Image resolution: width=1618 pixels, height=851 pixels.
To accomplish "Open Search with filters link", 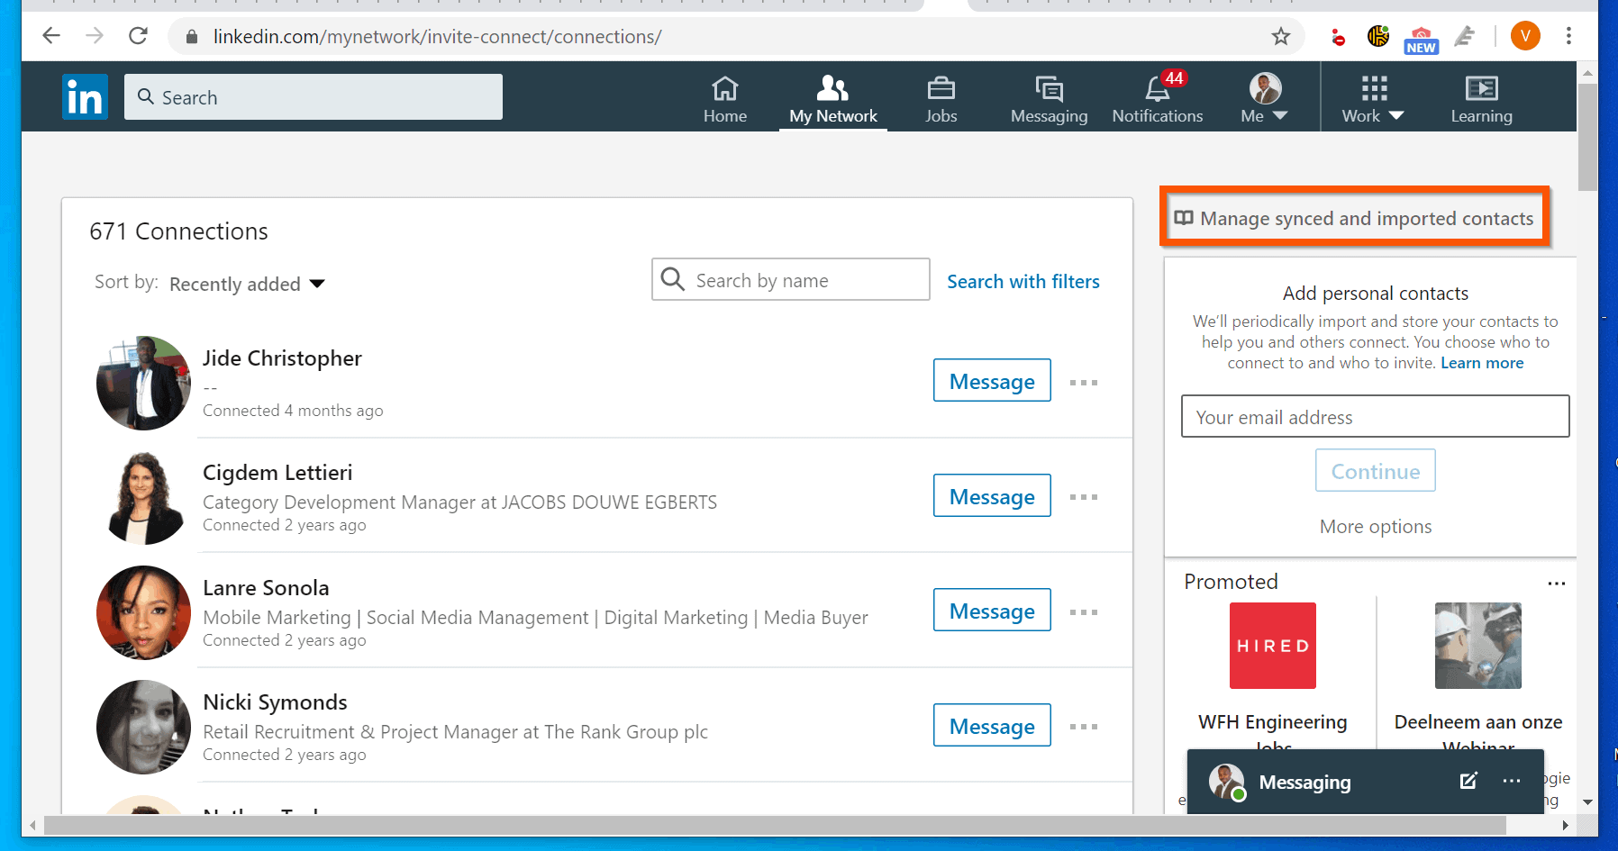I will 1023,281.
